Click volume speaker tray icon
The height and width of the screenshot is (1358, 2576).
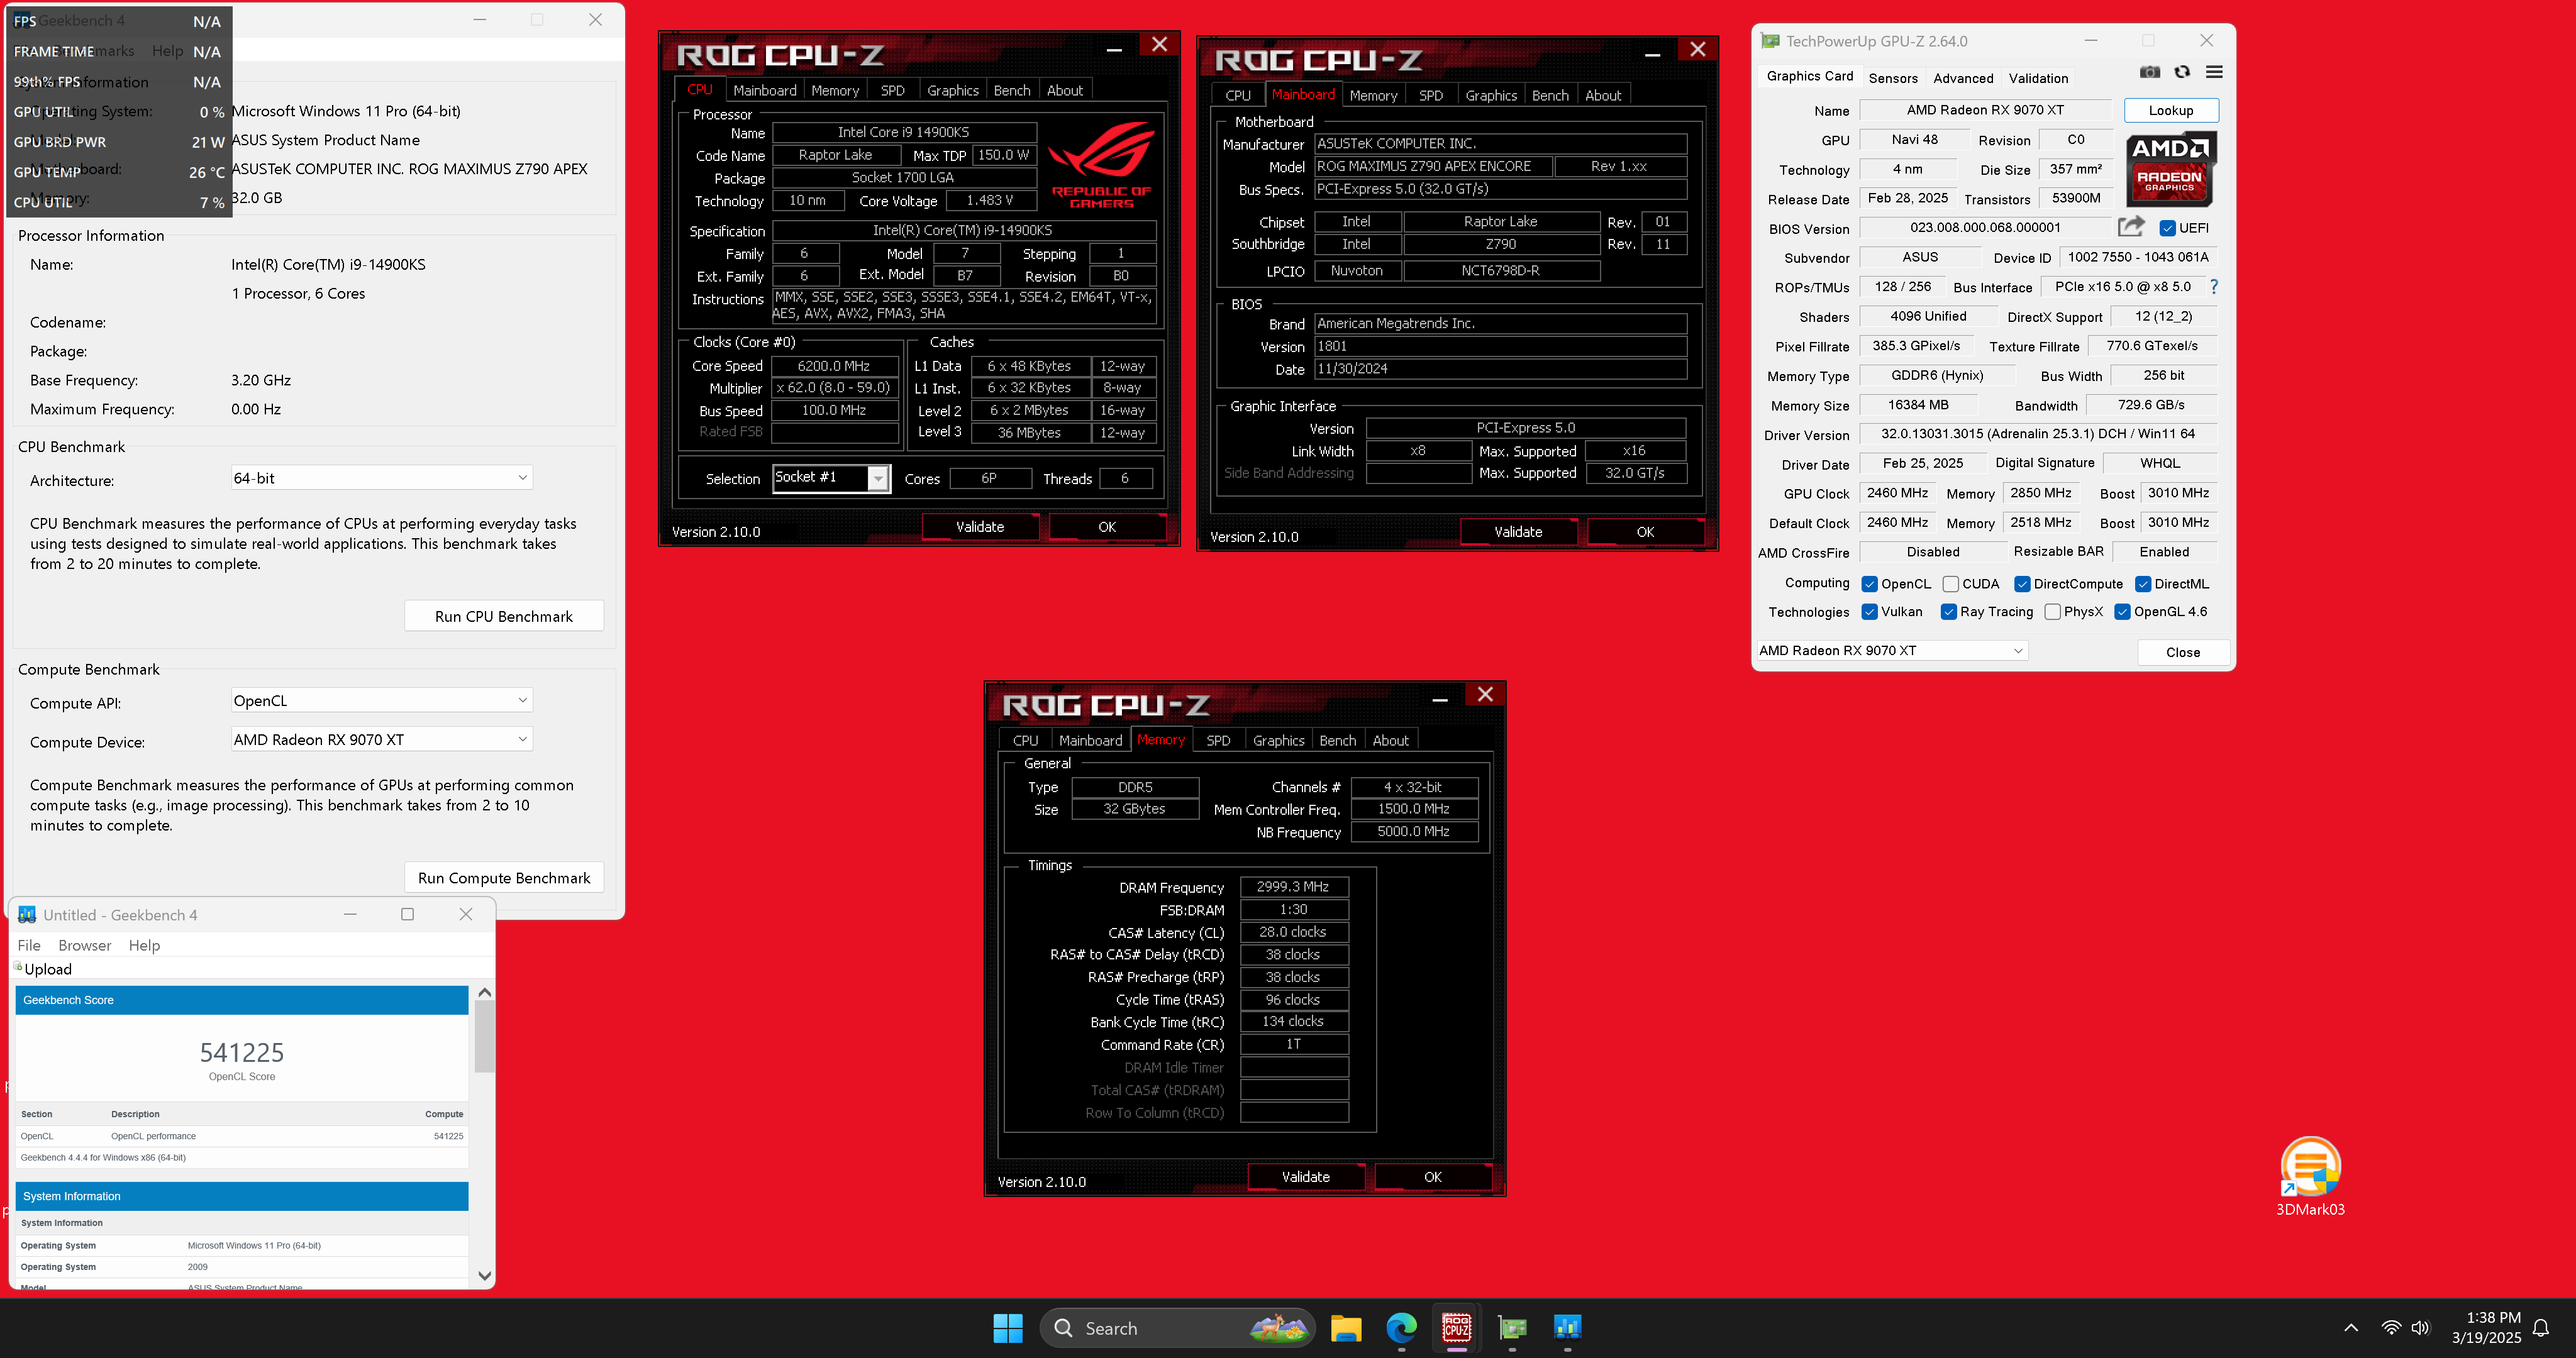click(2420, 1328)
